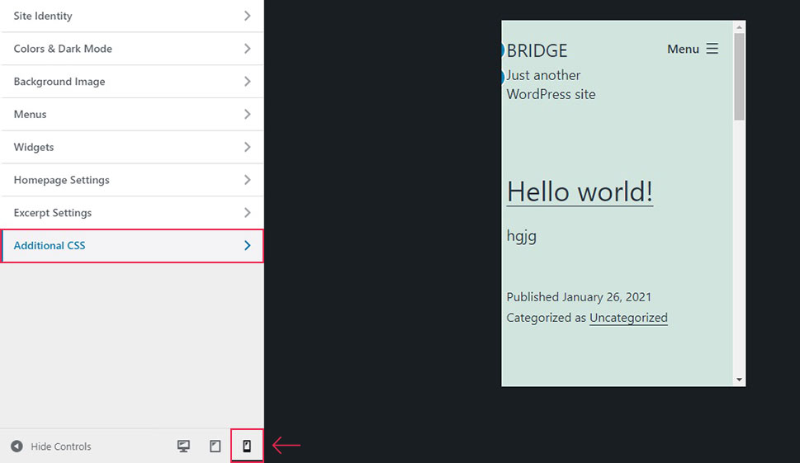This screenshot has width=800, height=463.
Task: Open Colors & Dark Mode section
Action: (132, 49)
